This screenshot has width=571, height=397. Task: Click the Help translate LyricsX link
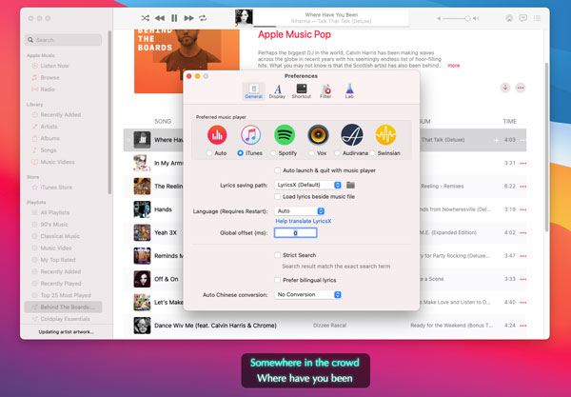304,221
